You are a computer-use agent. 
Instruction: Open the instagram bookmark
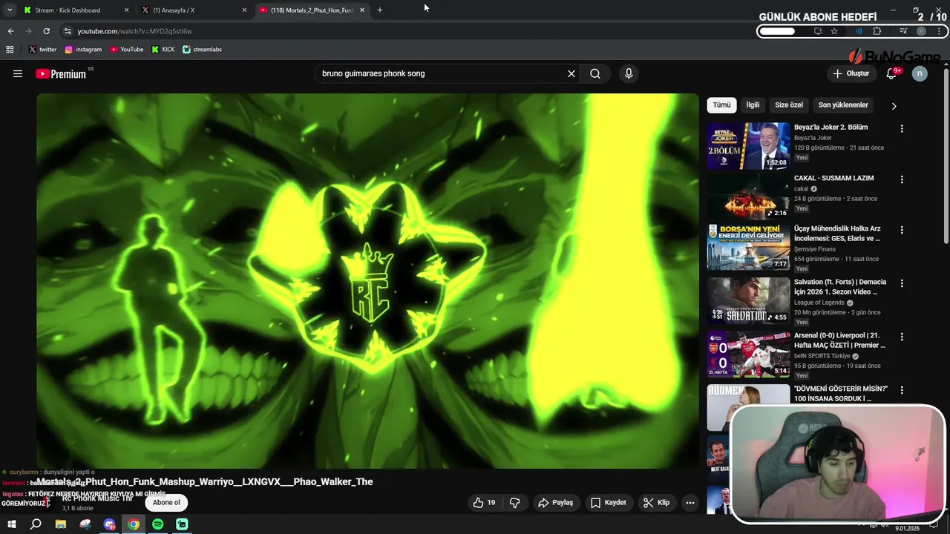pos(83,49)
